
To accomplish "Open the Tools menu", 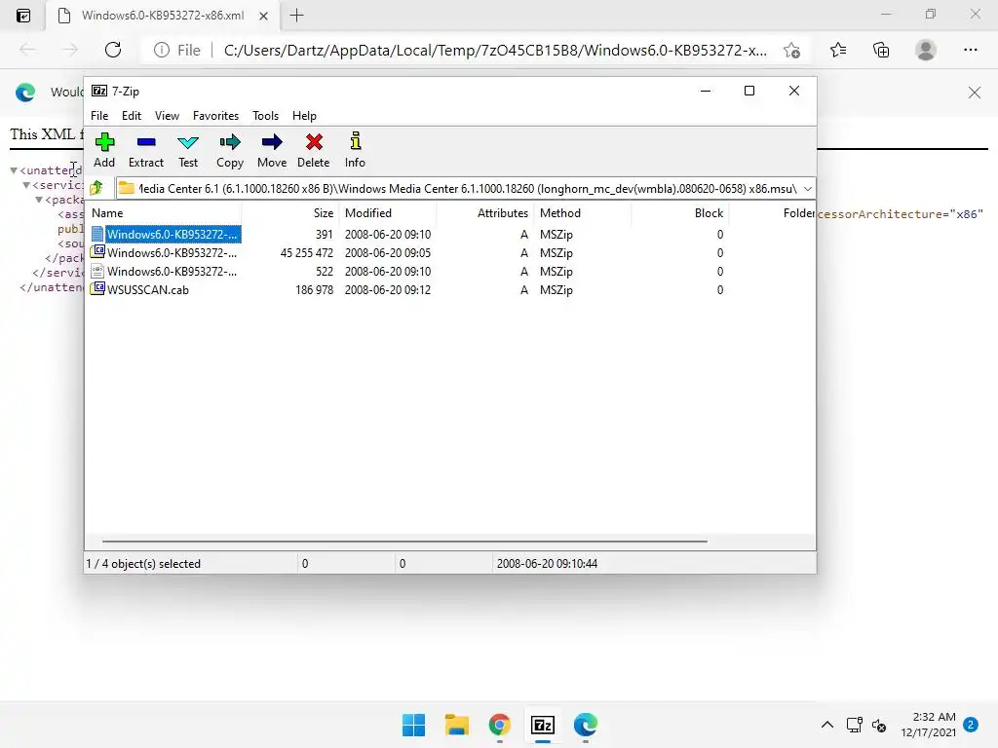I will coord(265,116).
